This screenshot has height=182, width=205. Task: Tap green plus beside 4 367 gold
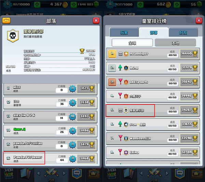point(37,4)
